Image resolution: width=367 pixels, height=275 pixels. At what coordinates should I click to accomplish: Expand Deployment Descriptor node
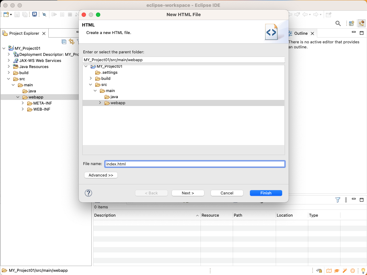click(x=9, y=54)
